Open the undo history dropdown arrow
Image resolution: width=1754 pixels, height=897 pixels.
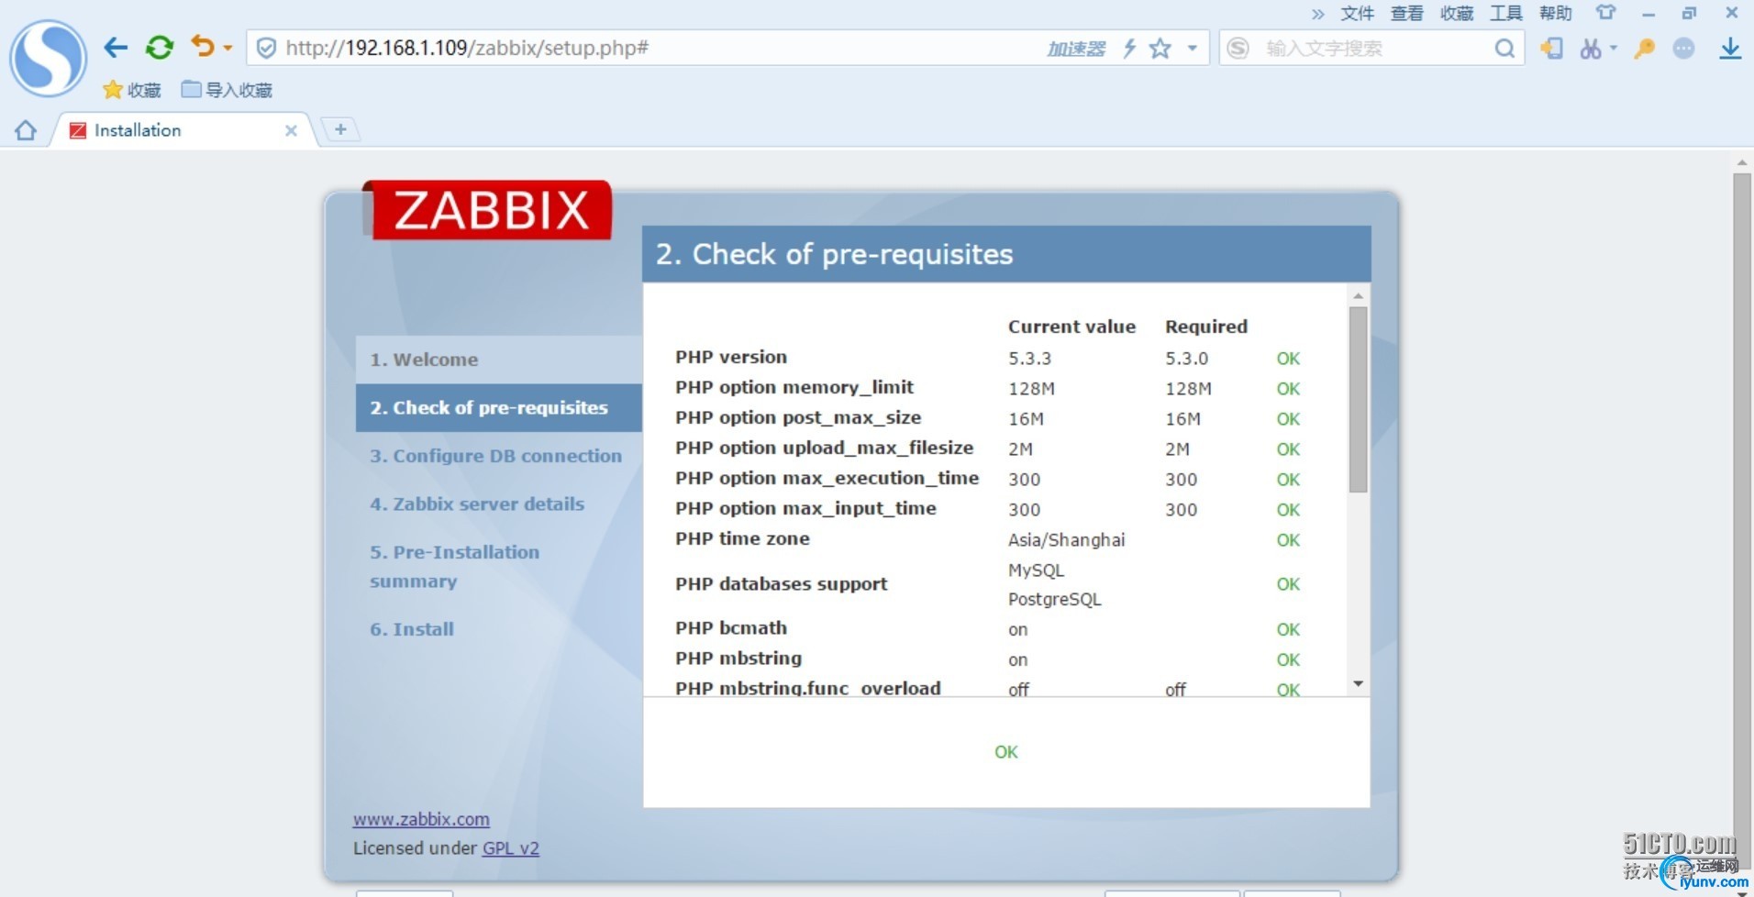click(228, 48)
